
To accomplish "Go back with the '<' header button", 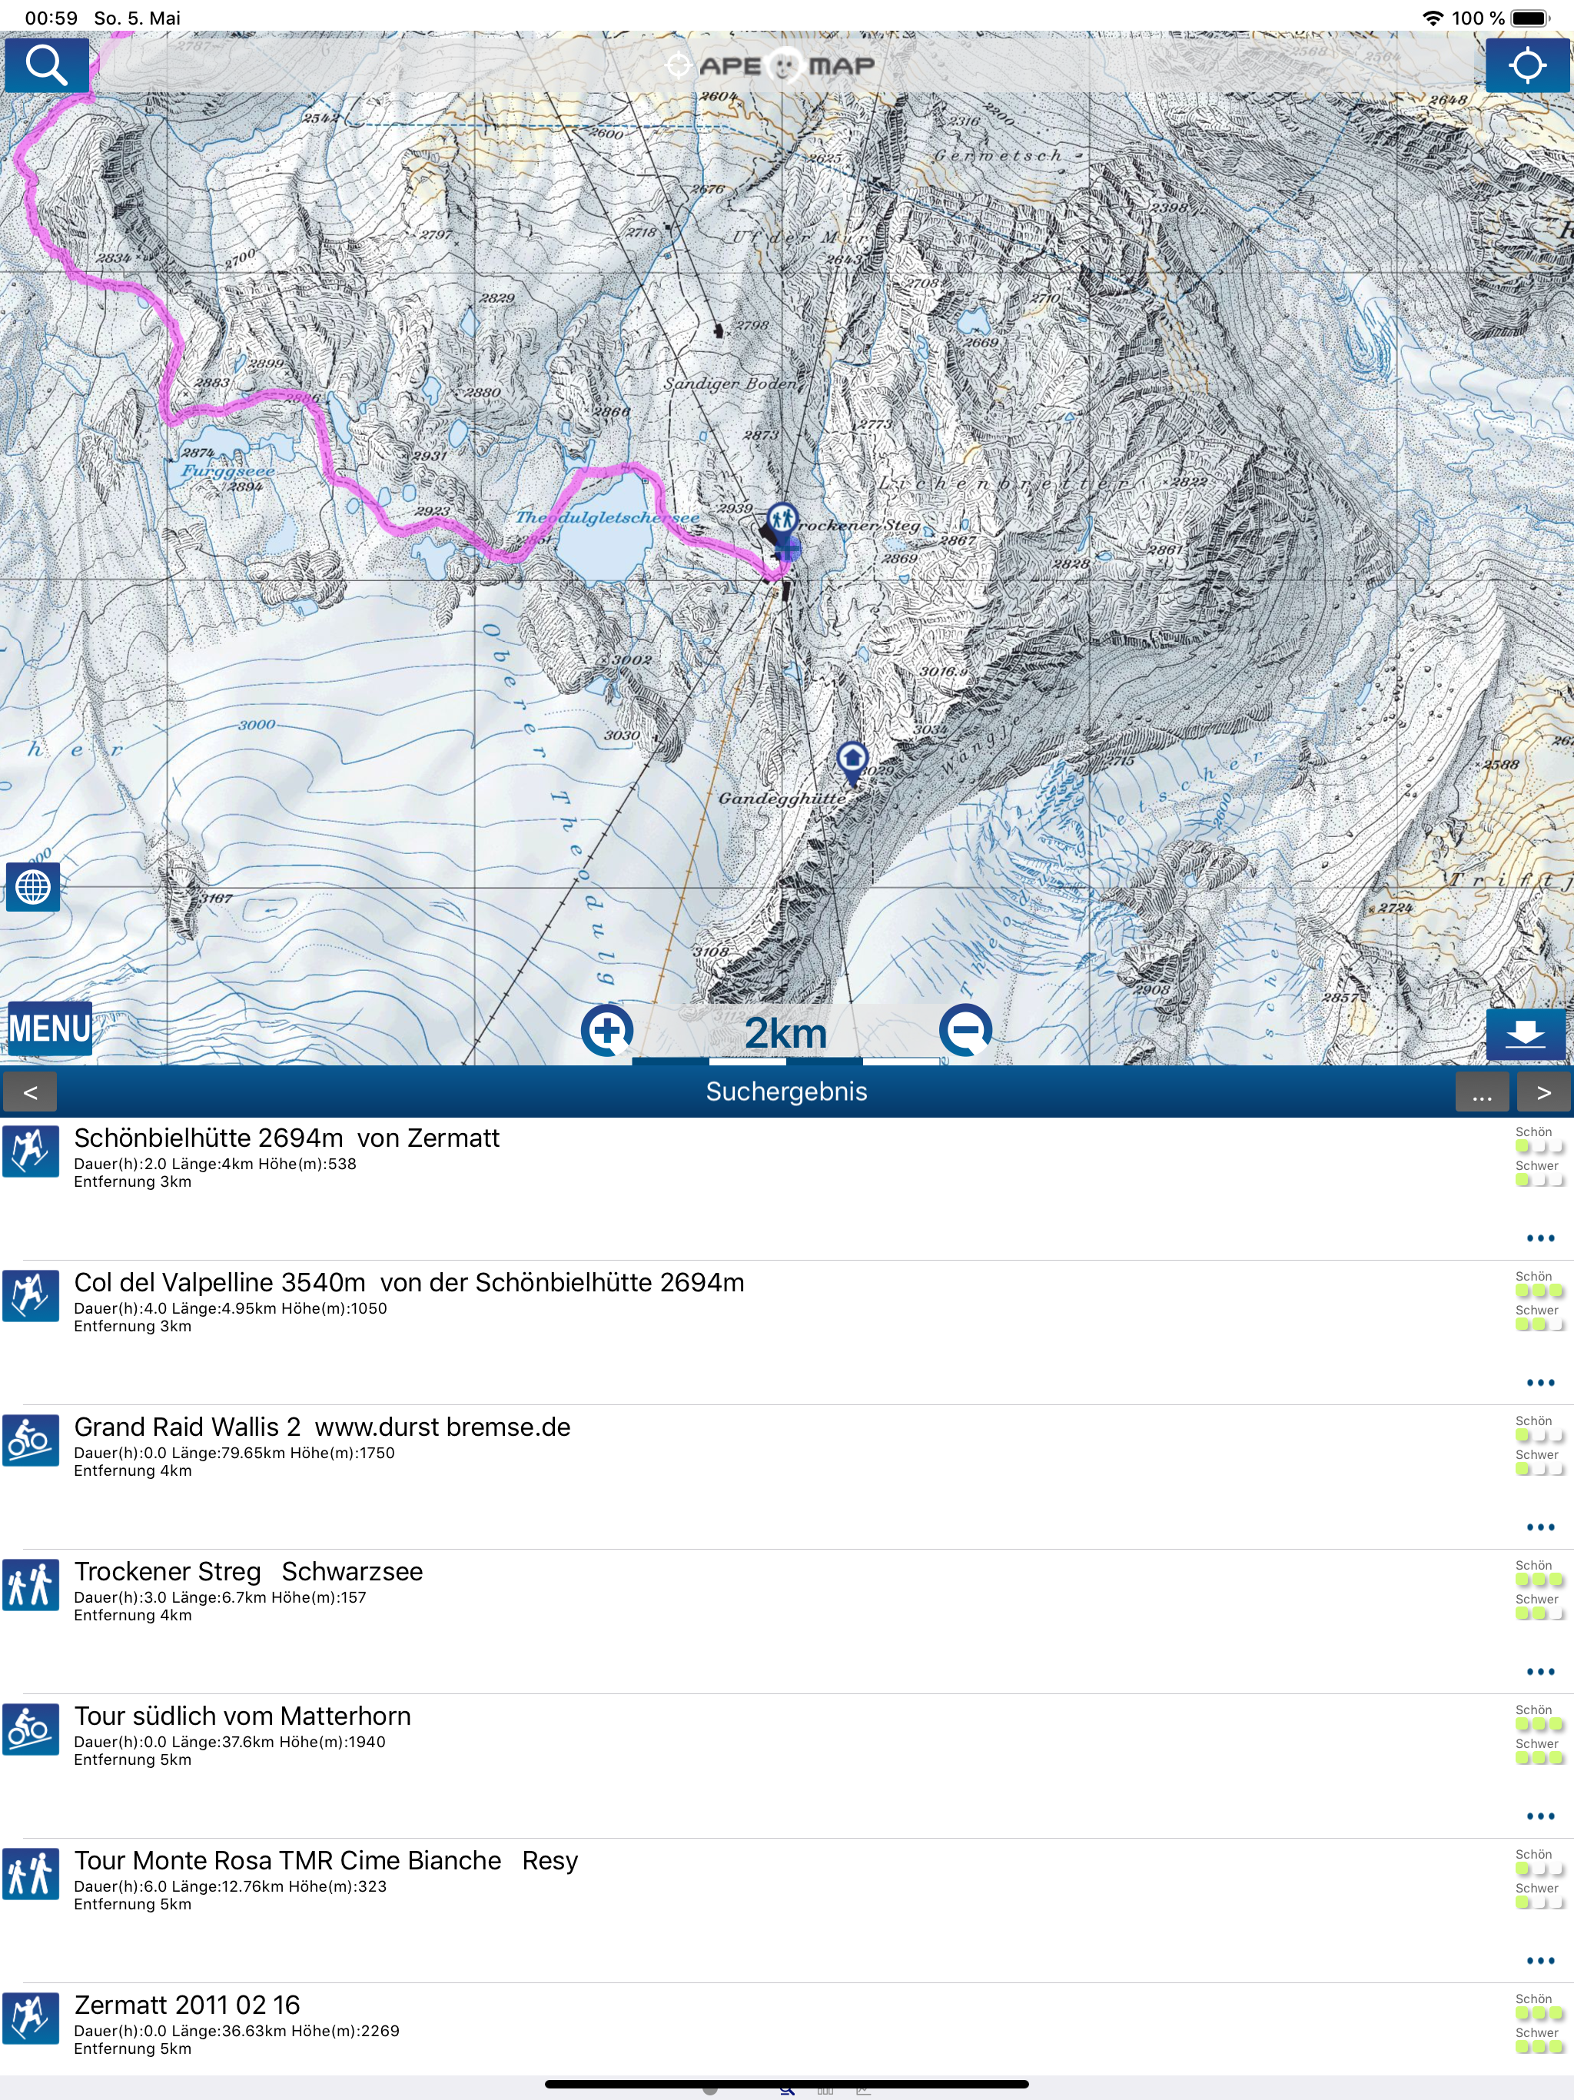I will click(x=31, y=1092).
